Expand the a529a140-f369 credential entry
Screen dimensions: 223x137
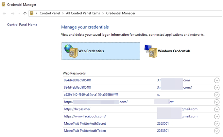coord(216,95)
